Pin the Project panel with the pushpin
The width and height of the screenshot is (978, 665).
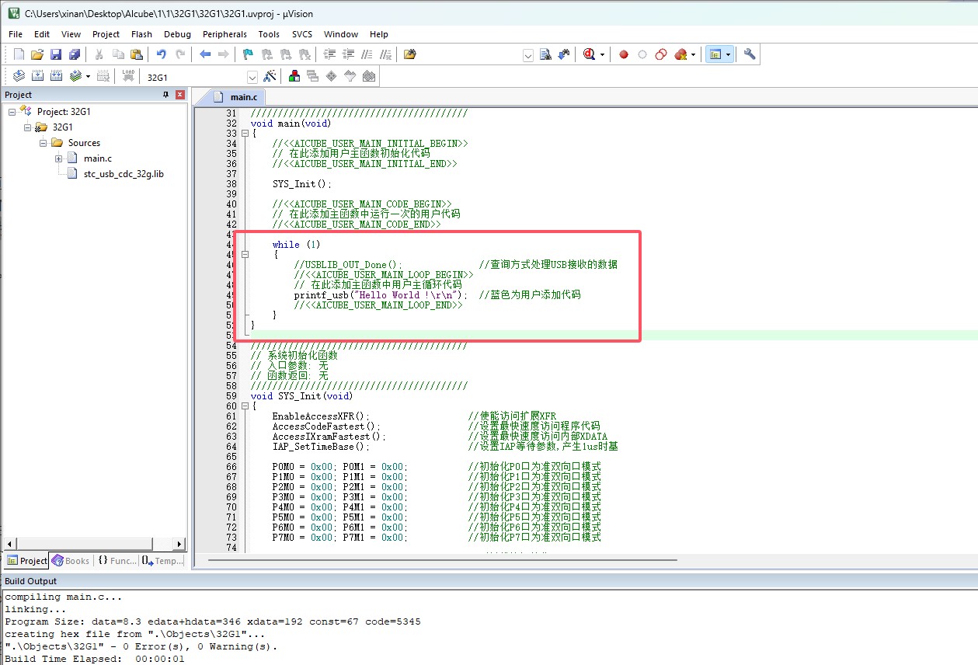click(x=165, y=95)
